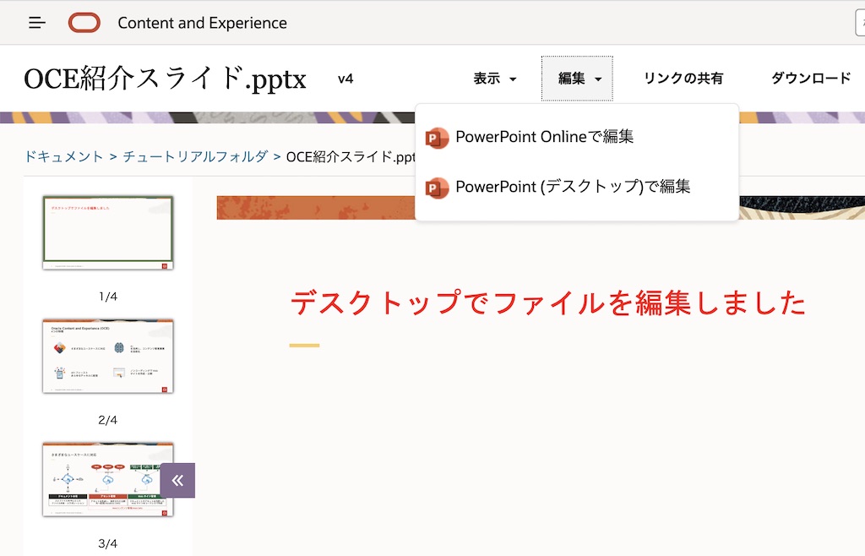Click the OCE紹介スライド.pptx file title heading
This screenshot has height=556, width=865.
pyautogui.click(x=165, y=79)
